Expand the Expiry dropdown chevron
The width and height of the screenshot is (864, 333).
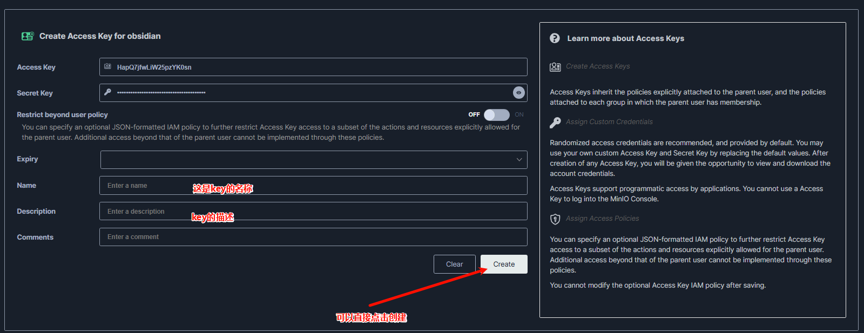(x=519, y=160)
